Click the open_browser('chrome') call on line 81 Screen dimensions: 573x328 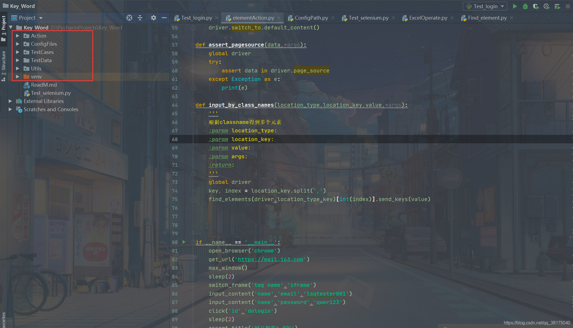(x=244, y=251)
